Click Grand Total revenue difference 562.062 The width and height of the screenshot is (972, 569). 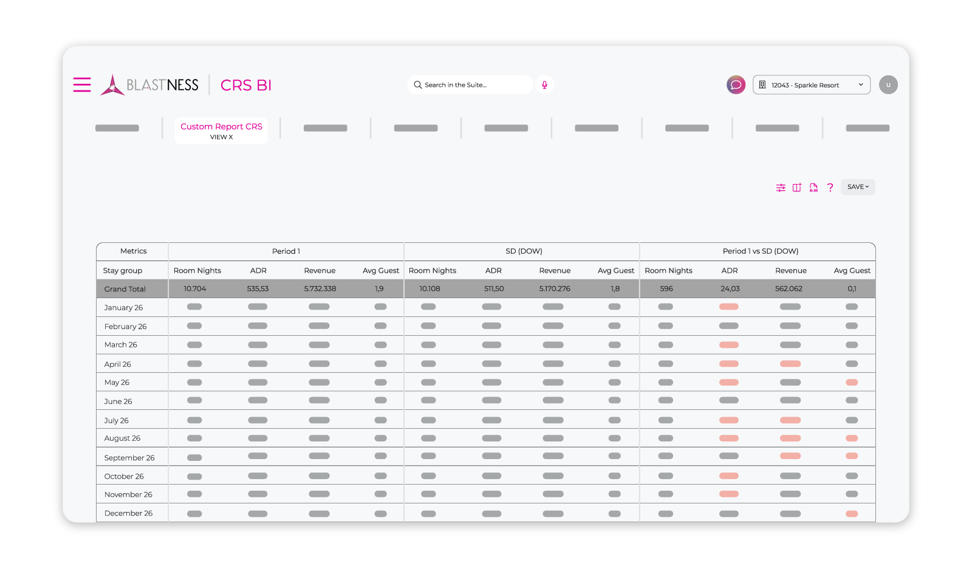(x=789, y=289)
